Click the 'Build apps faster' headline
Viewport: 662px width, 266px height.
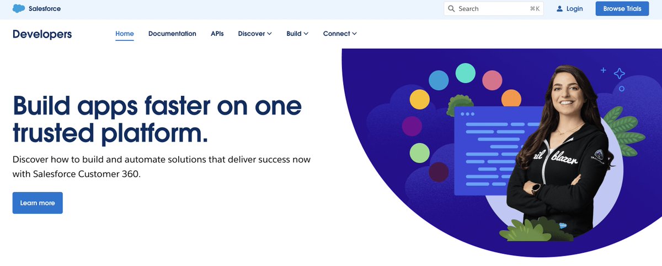coord(157,119)
